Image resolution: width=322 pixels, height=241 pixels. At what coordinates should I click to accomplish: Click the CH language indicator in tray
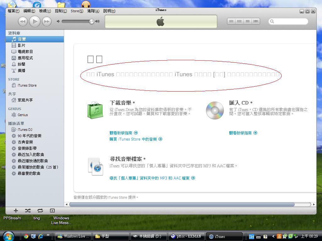click(251, 237)
